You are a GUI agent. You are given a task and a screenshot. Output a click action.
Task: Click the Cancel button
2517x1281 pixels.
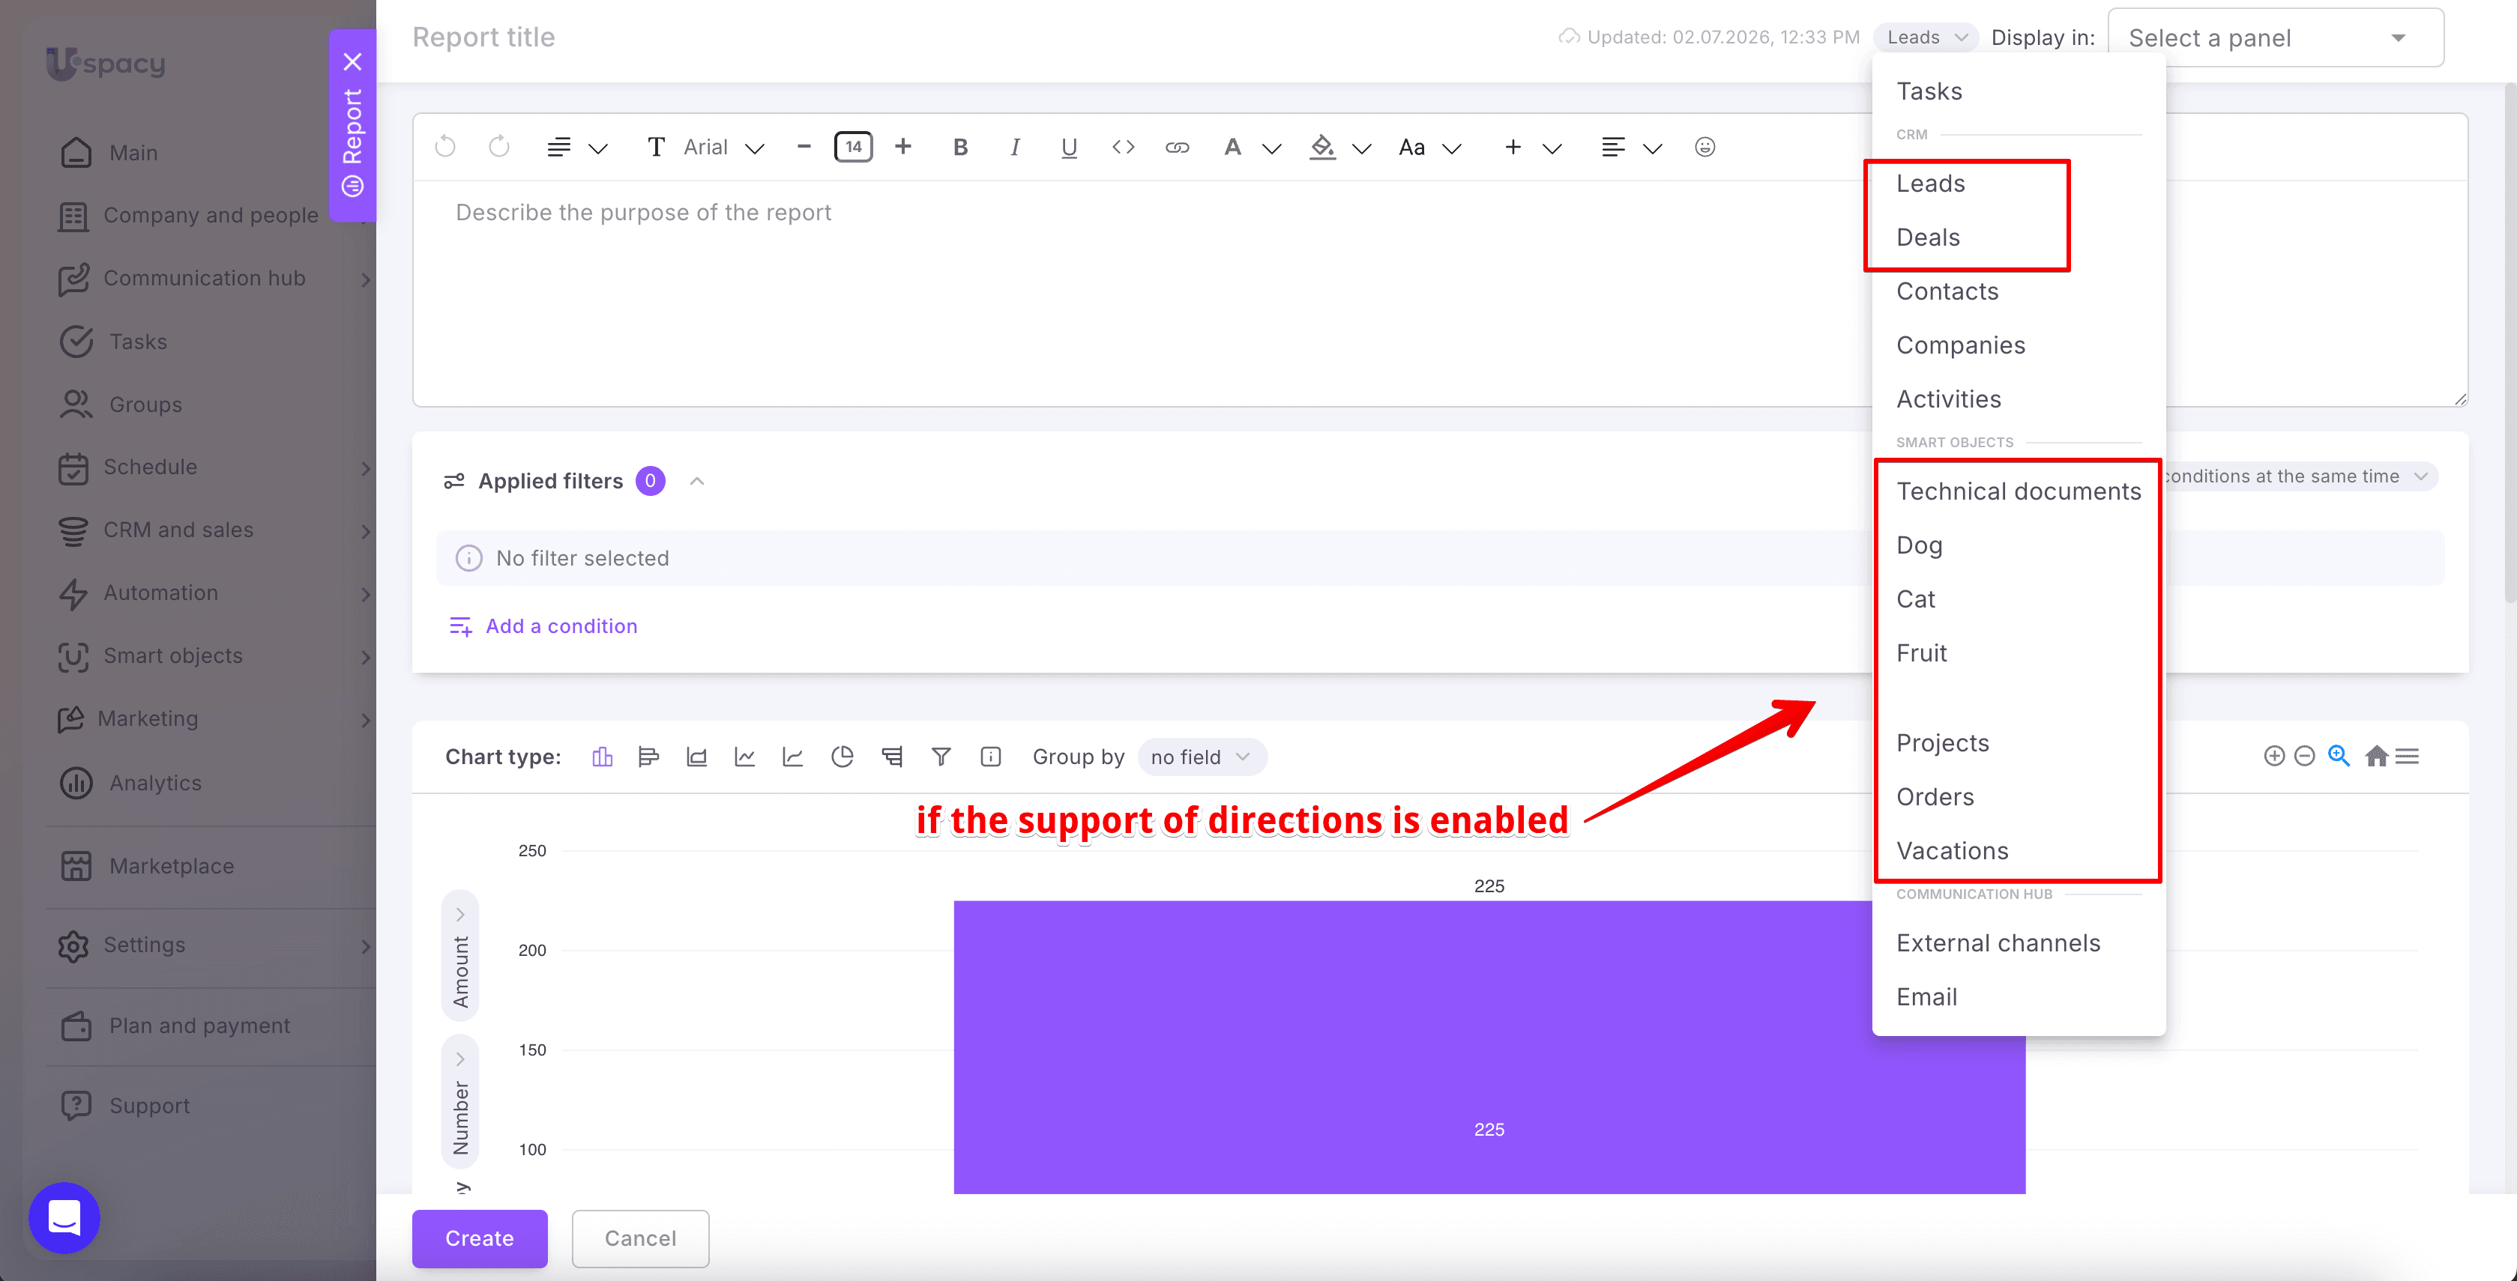(x=640, y=1238)
